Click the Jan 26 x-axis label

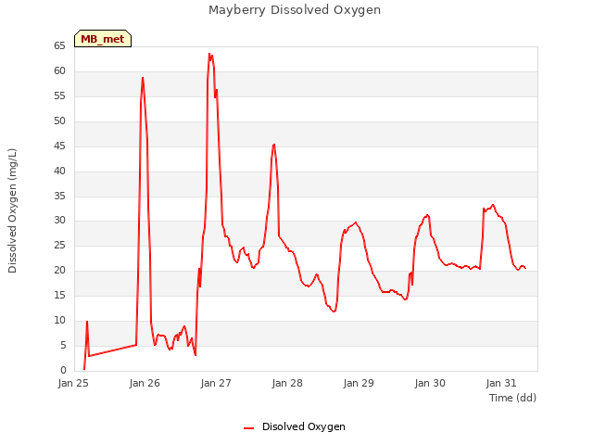[145, 383]
